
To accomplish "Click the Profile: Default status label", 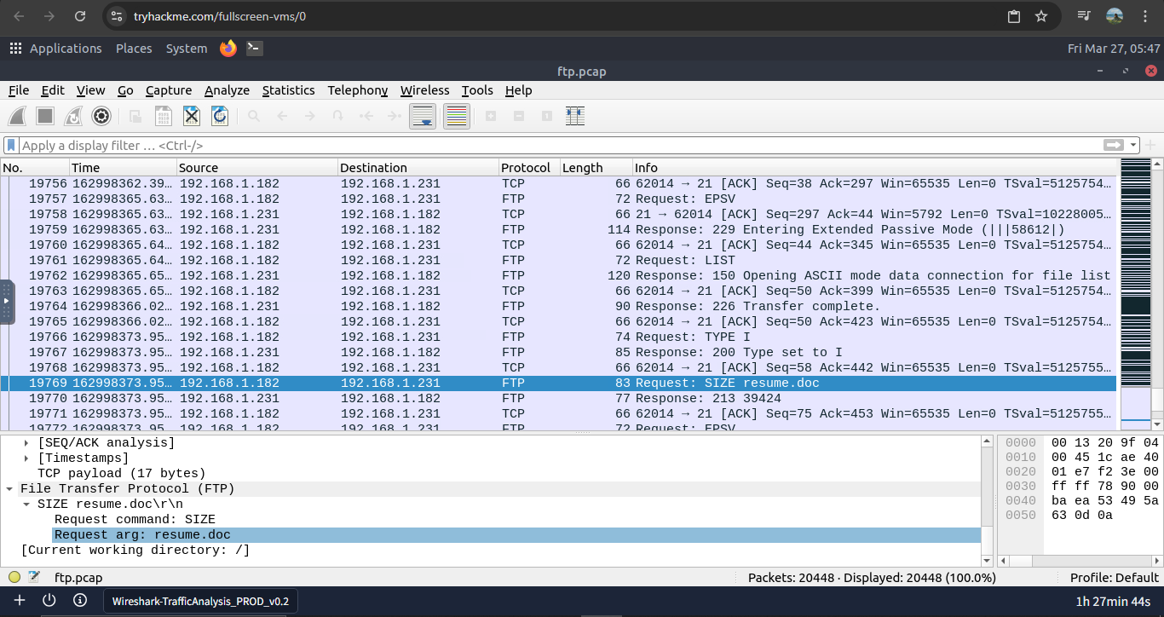I will 1114,577.
